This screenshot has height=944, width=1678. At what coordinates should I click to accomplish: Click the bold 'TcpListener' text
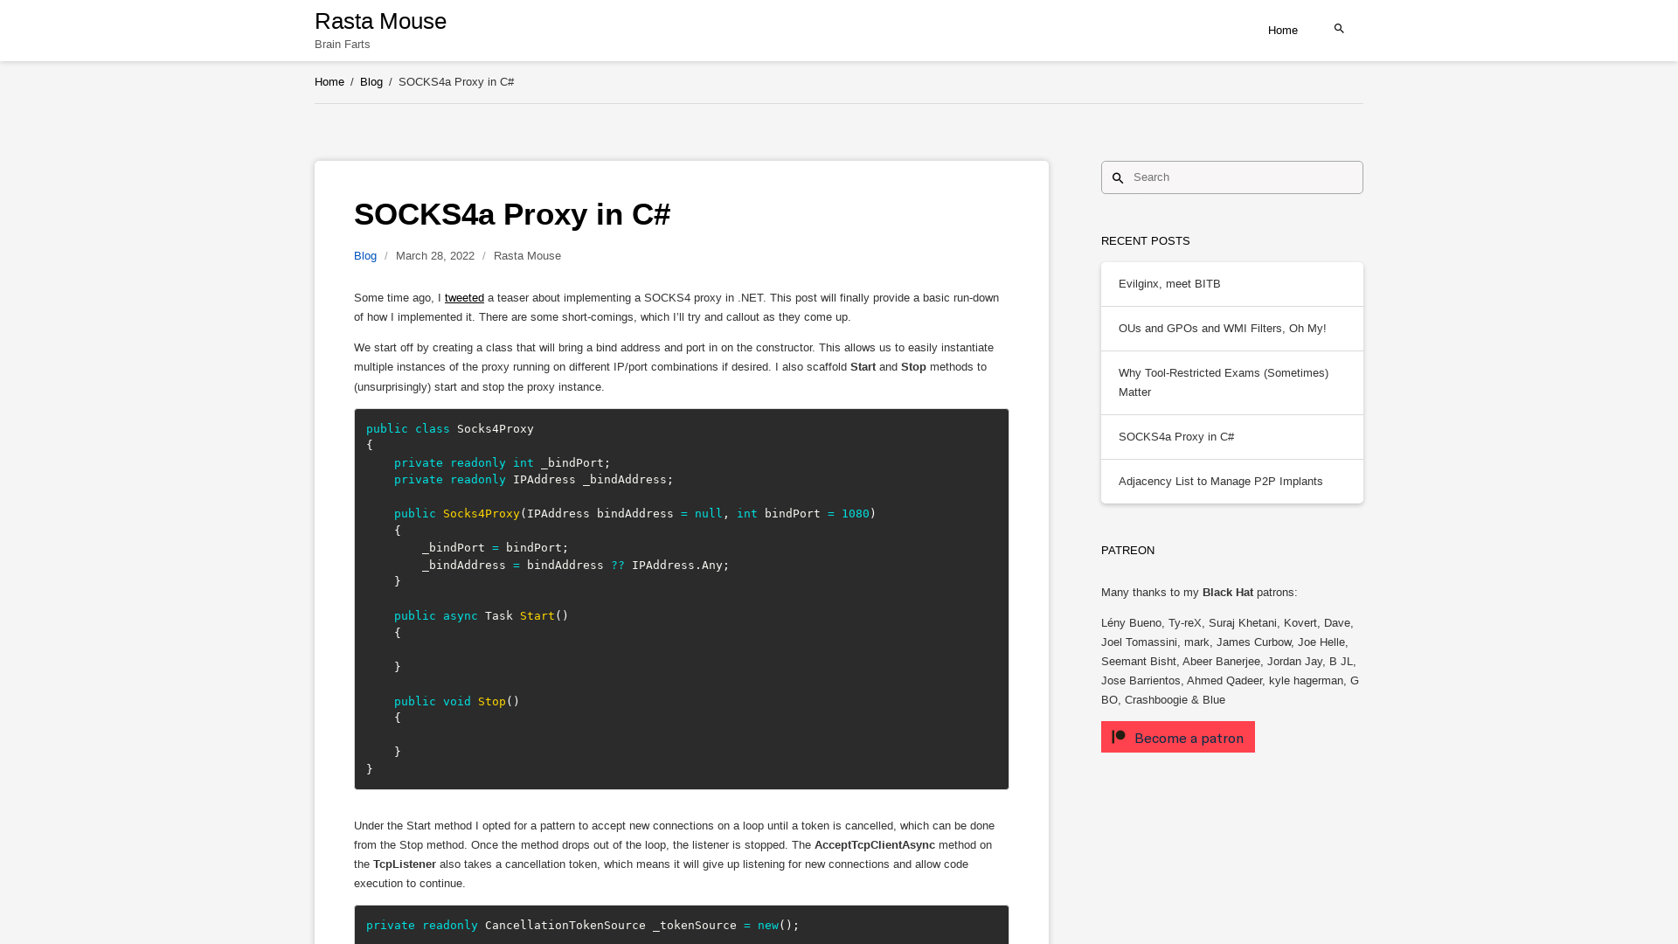coord(405,864)
